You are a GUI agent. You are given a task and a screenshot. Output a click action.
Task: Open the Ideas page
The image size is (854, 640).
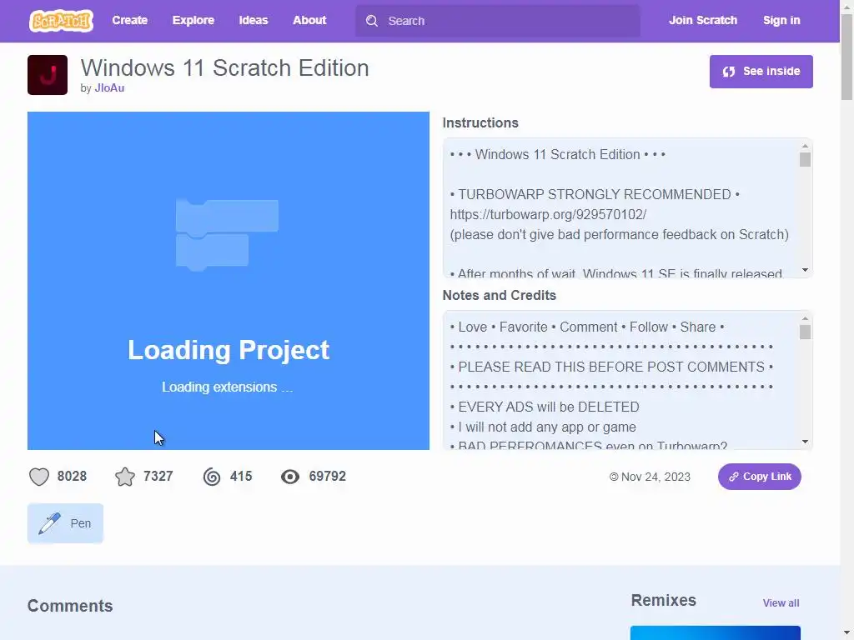[x=254, y=20]
